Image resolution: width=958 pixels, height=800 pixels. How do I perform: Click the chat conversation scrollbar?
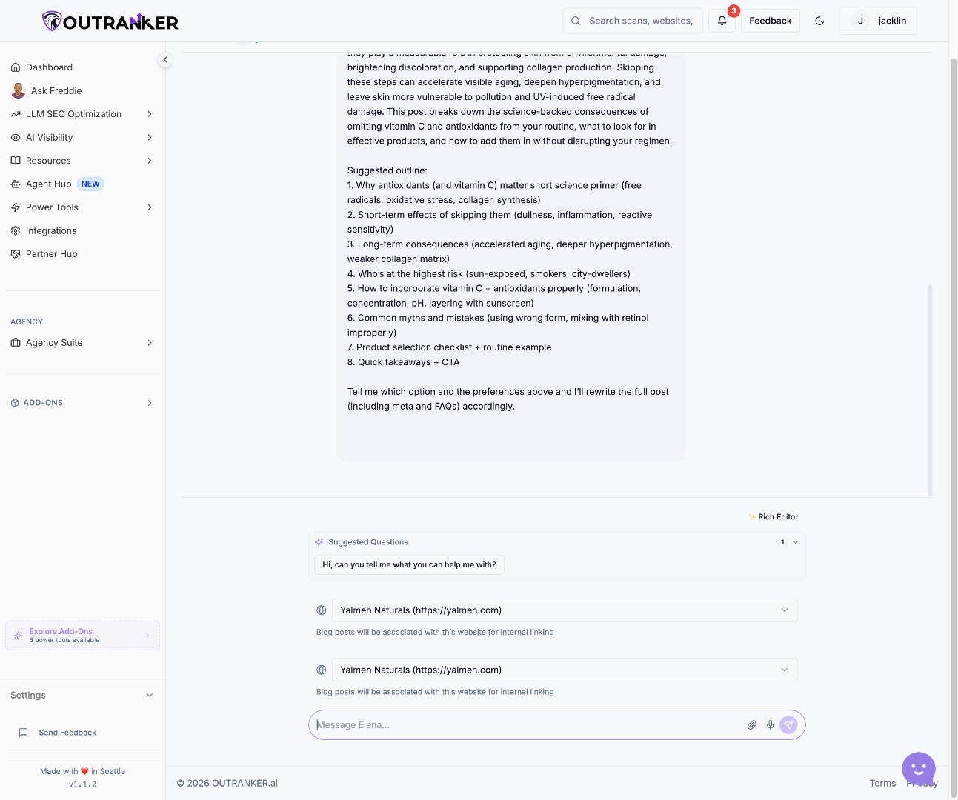[930, 390]
